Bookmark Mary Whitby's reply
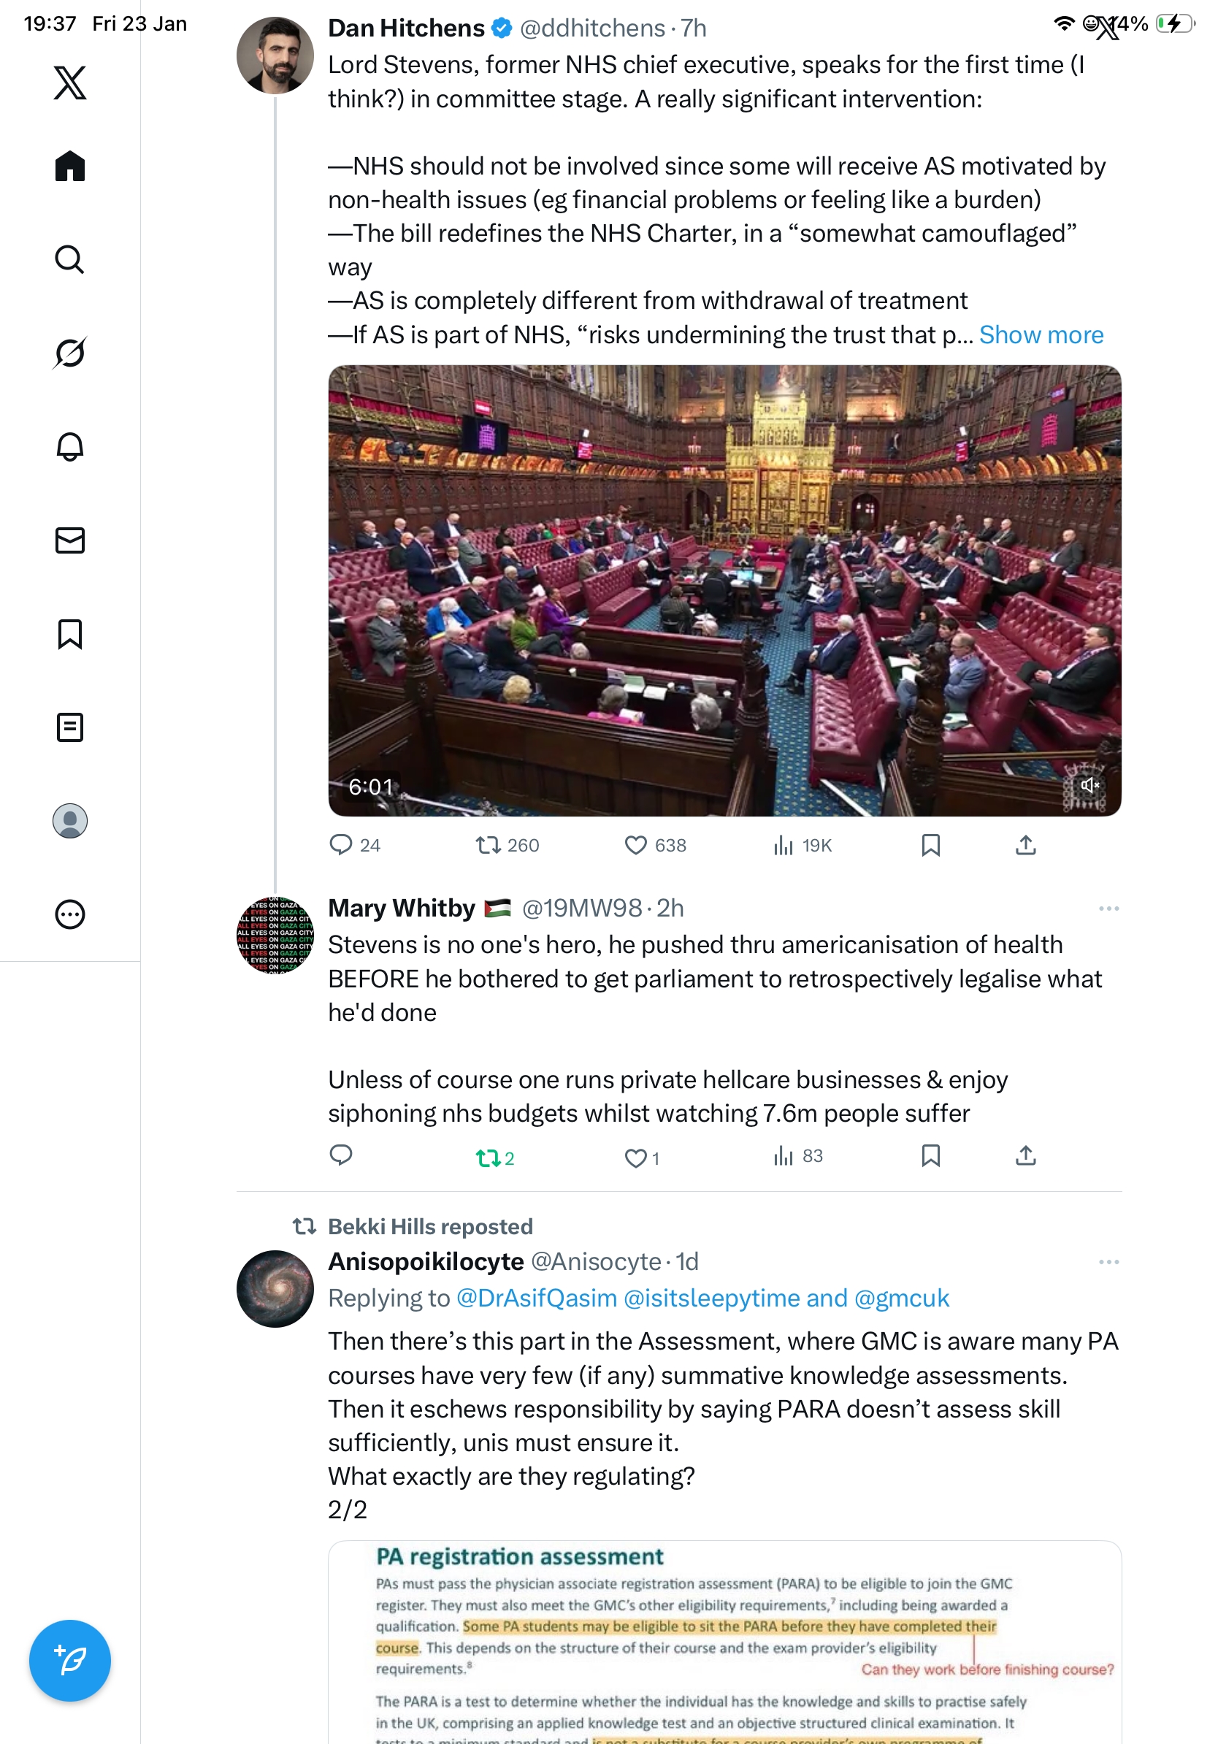This screenshot has width=1218, height=1744. pos(930,1155)
